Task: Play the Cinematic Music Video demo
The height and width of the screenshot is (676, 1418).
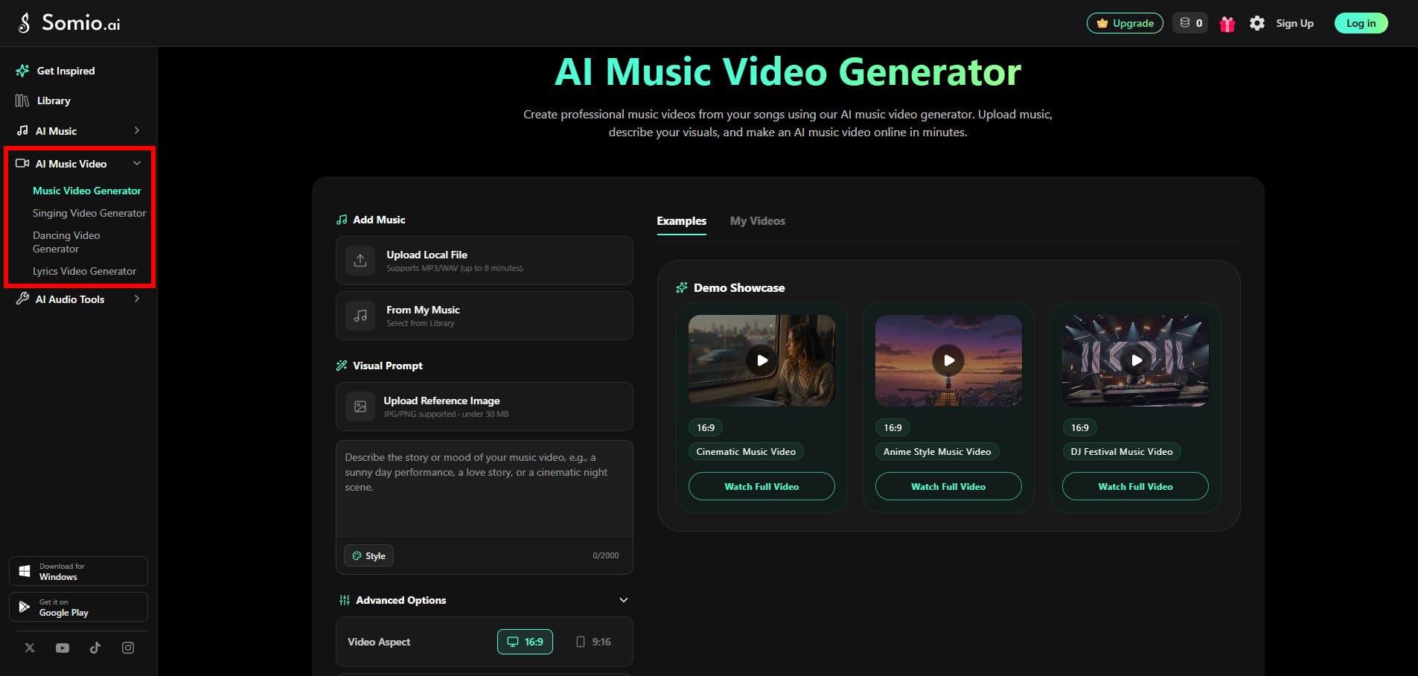Action: (x=761, y=360)
